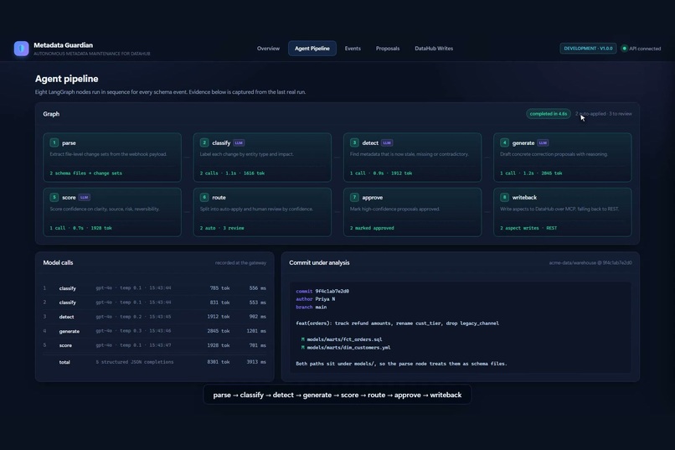
Task: Click the classify row with 831 tok
Action: [155, 303]
